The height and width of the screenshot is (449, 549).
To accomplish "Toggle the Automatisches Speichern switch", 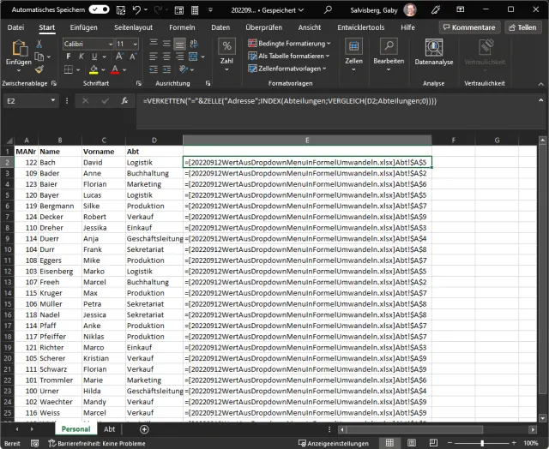I will click(x=100, y=9).
